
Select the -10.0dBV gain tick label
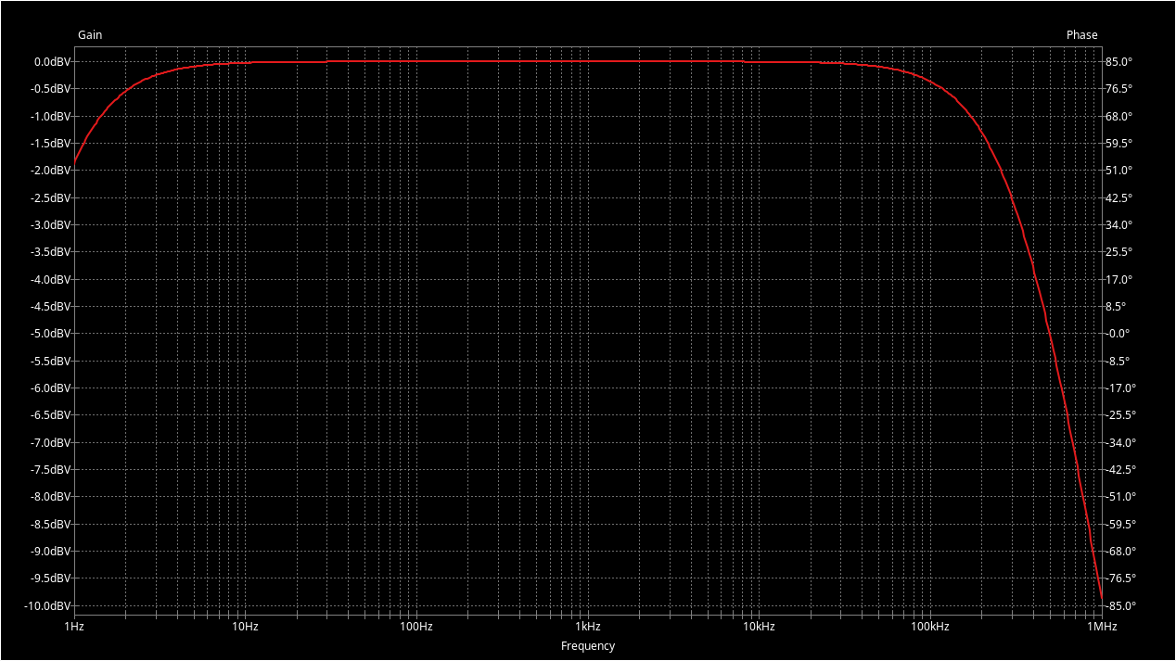pyautogui.click(x=47, y=606)
